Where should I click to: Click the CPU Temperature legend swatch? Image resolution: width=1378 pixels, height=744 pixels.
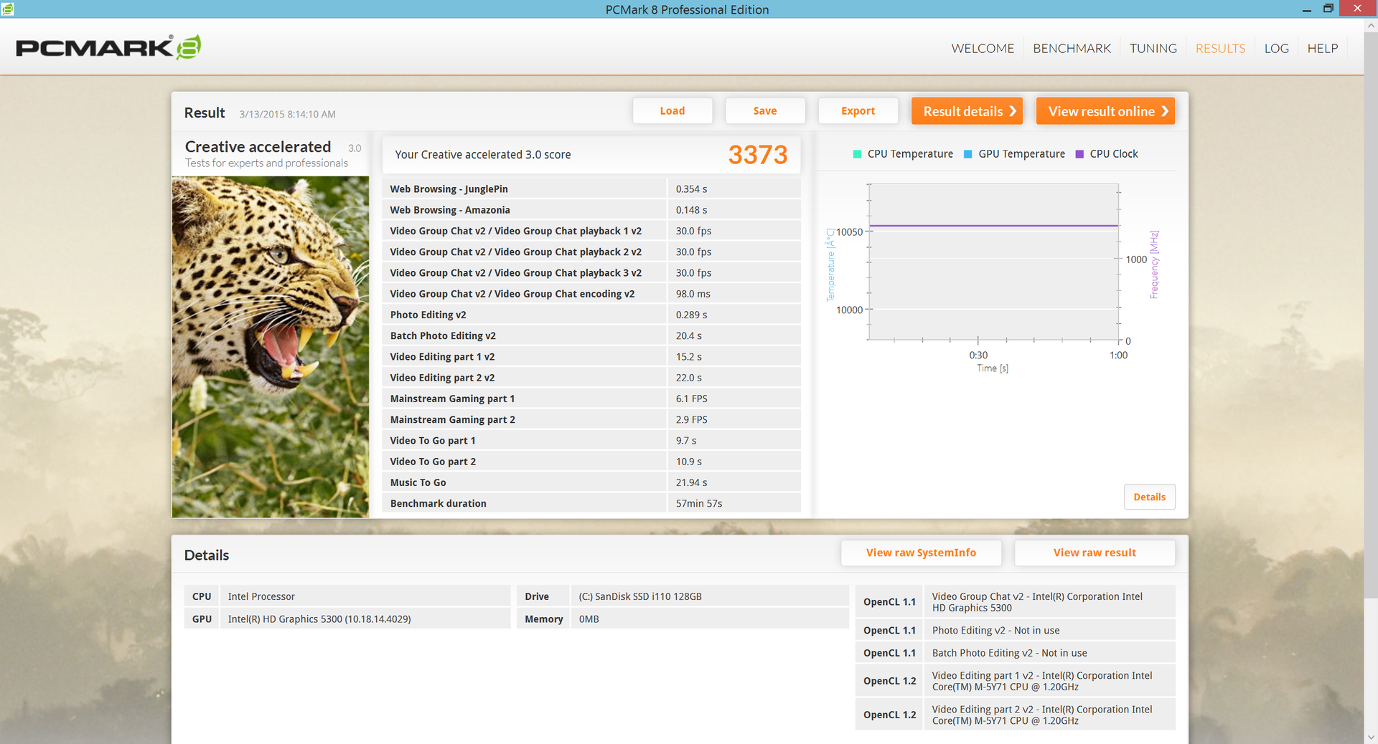pyautogui.click(x=857, y=154)
